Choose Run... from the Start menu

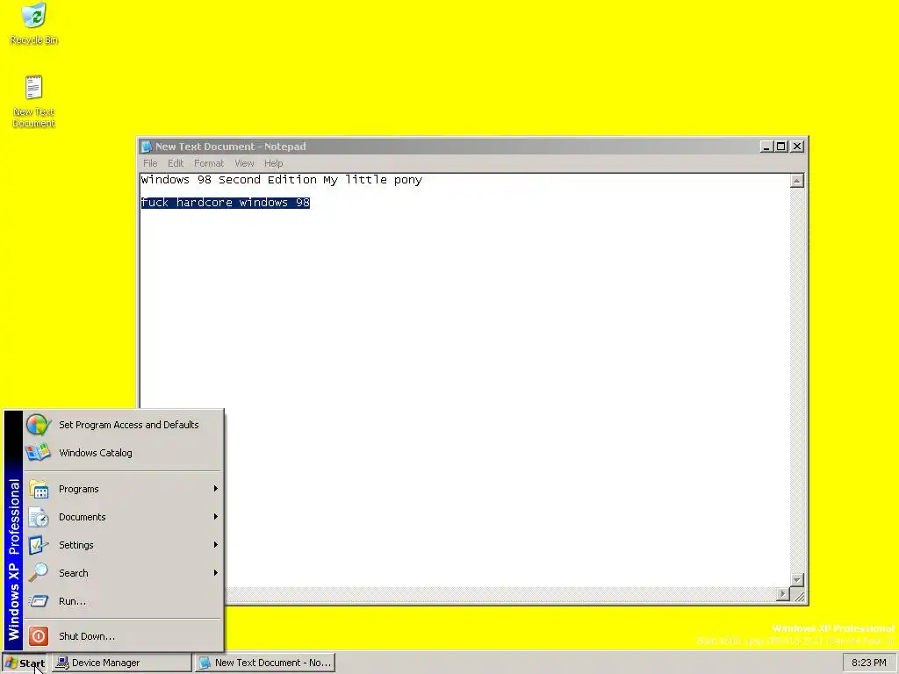point(123,601)
